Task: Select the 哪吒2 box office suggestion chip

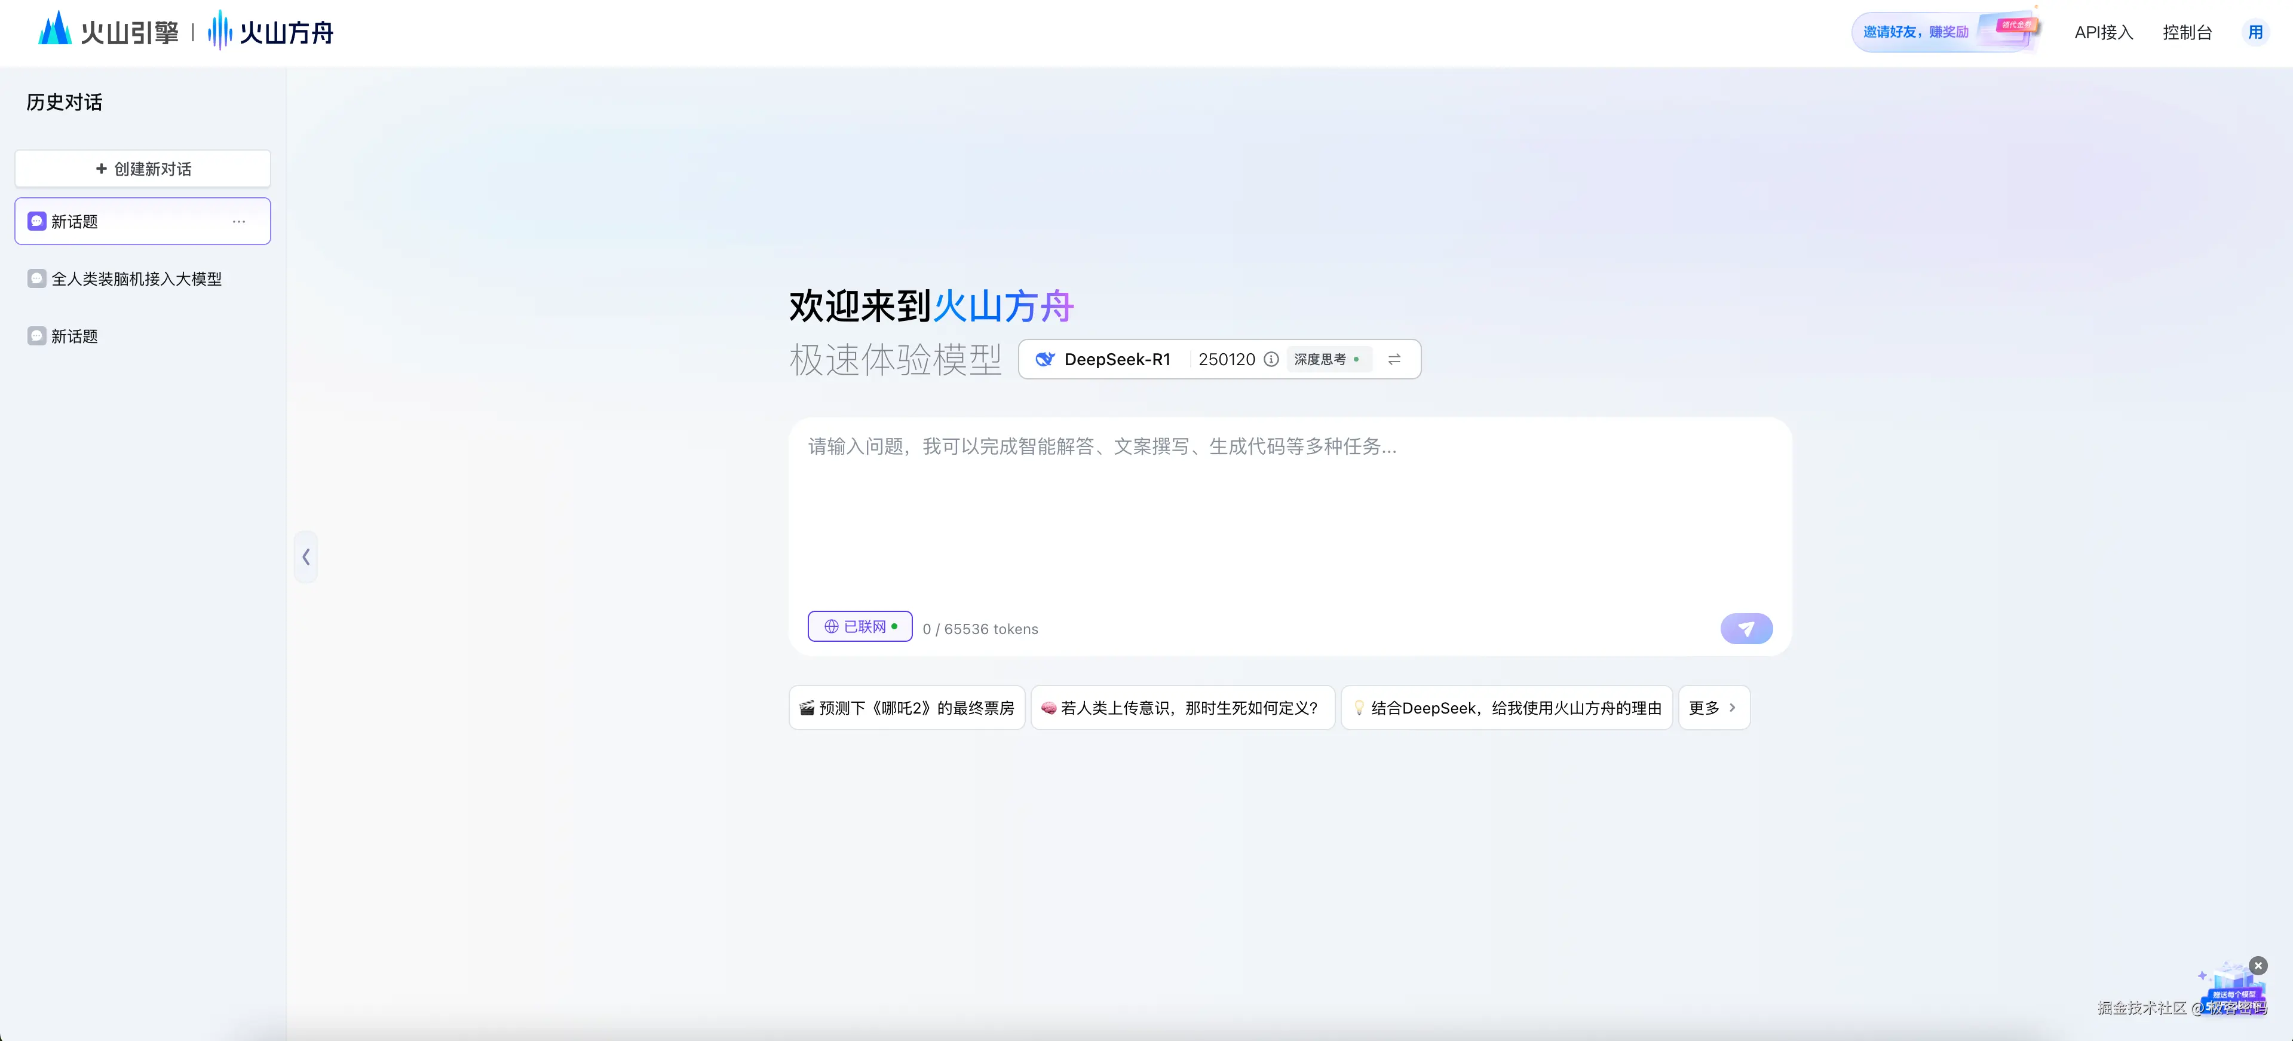Action: click(905, 707)
